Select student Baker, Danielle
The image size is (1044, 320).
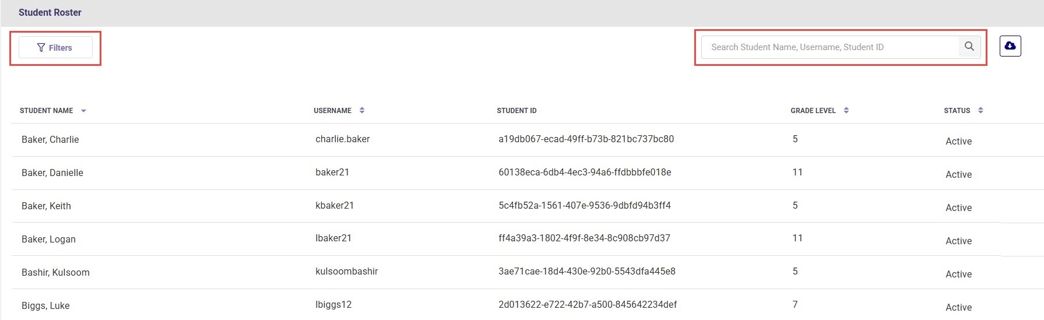(x=52, y=173)
